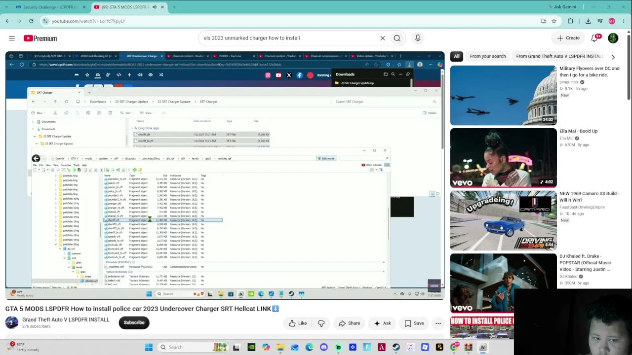
Task: Open the Create menu
Action: [568, 38]
